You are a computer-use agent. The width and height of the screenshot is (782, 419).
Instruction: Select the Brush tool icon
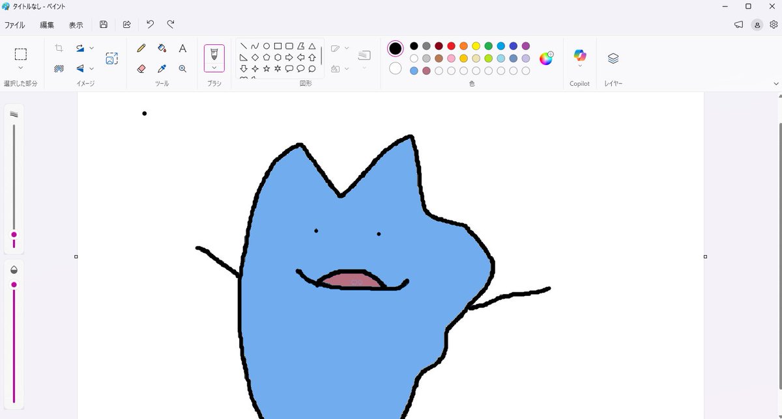(214, 53)
